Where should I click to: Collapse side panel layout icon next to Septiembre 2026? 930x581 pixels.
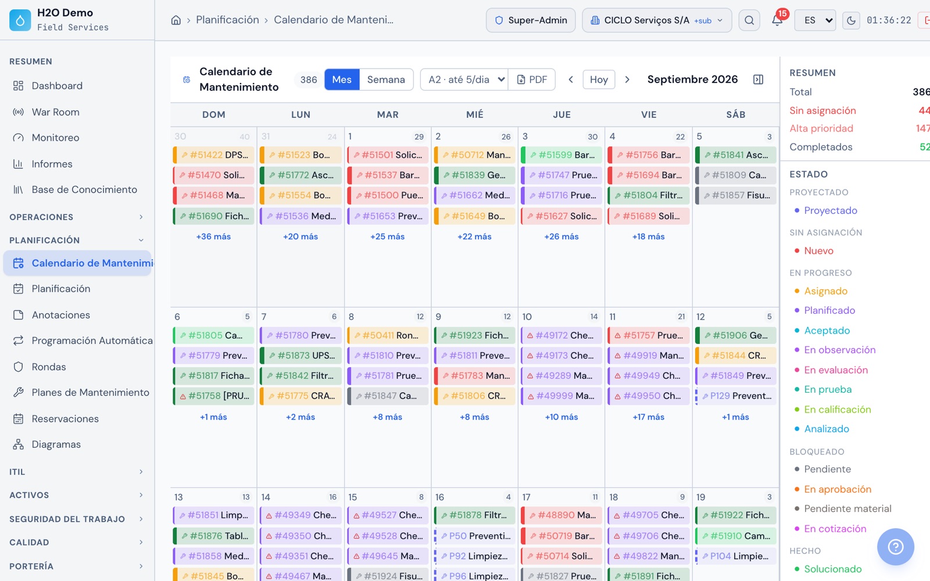point(758,80)
